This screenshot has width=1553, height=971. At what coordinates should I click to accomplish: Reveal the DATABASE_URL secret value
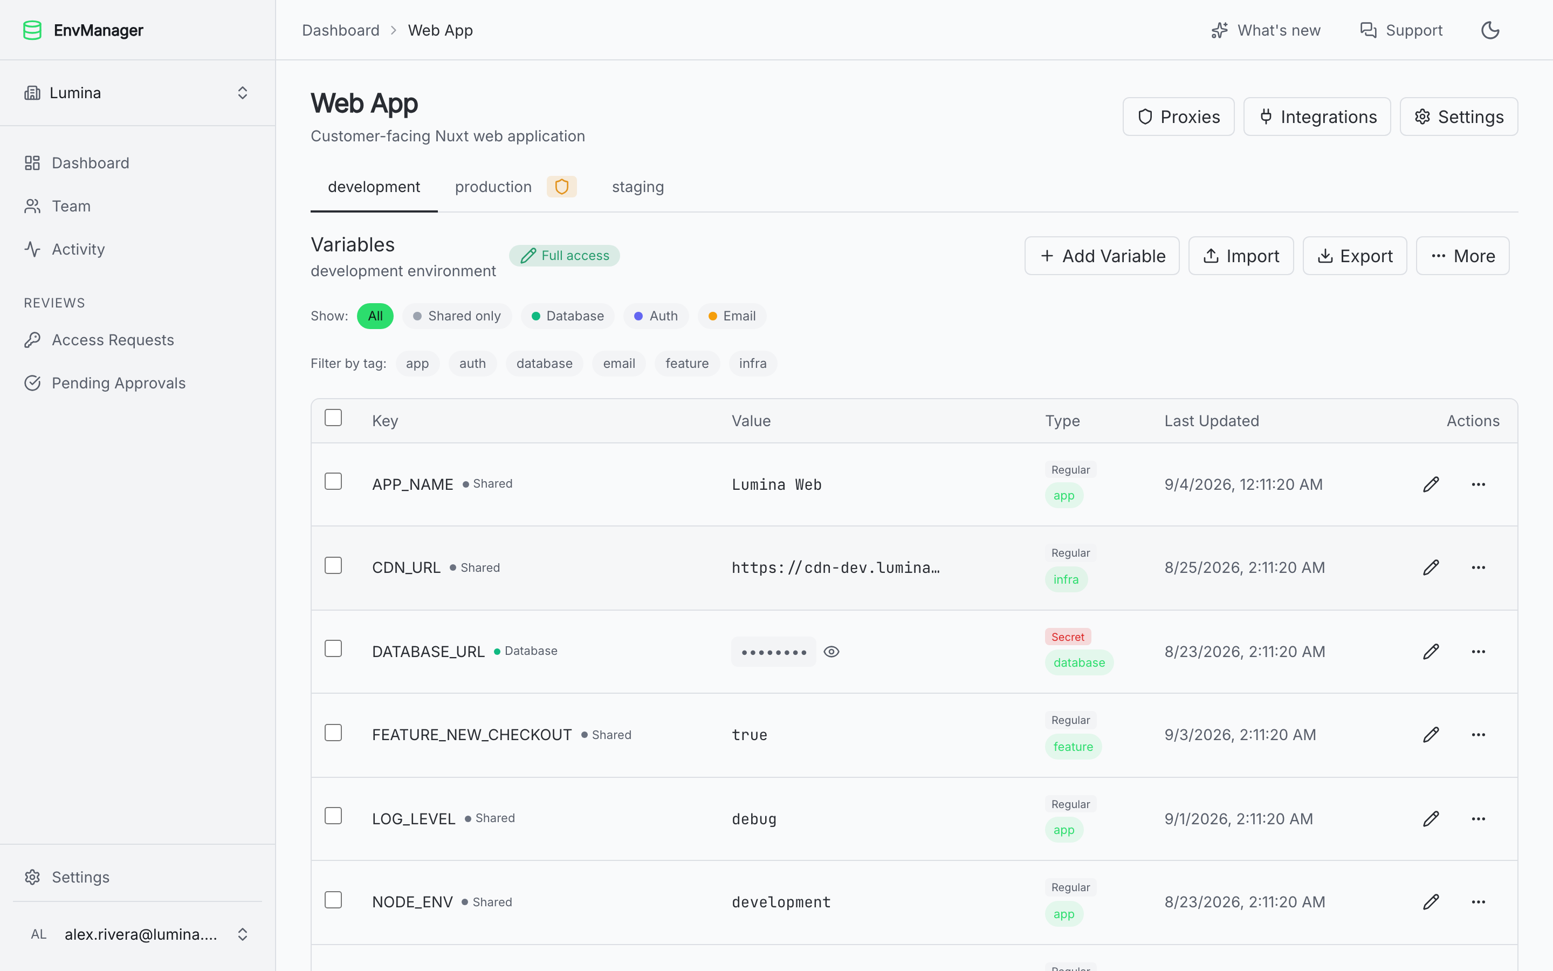tap(832, 652)
